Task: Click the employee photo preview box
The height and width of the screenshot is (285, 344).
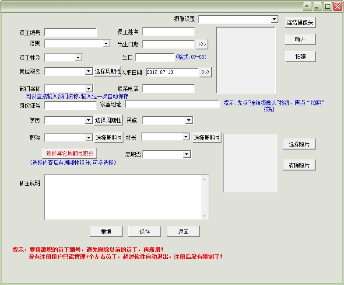Action: [250, 163]
